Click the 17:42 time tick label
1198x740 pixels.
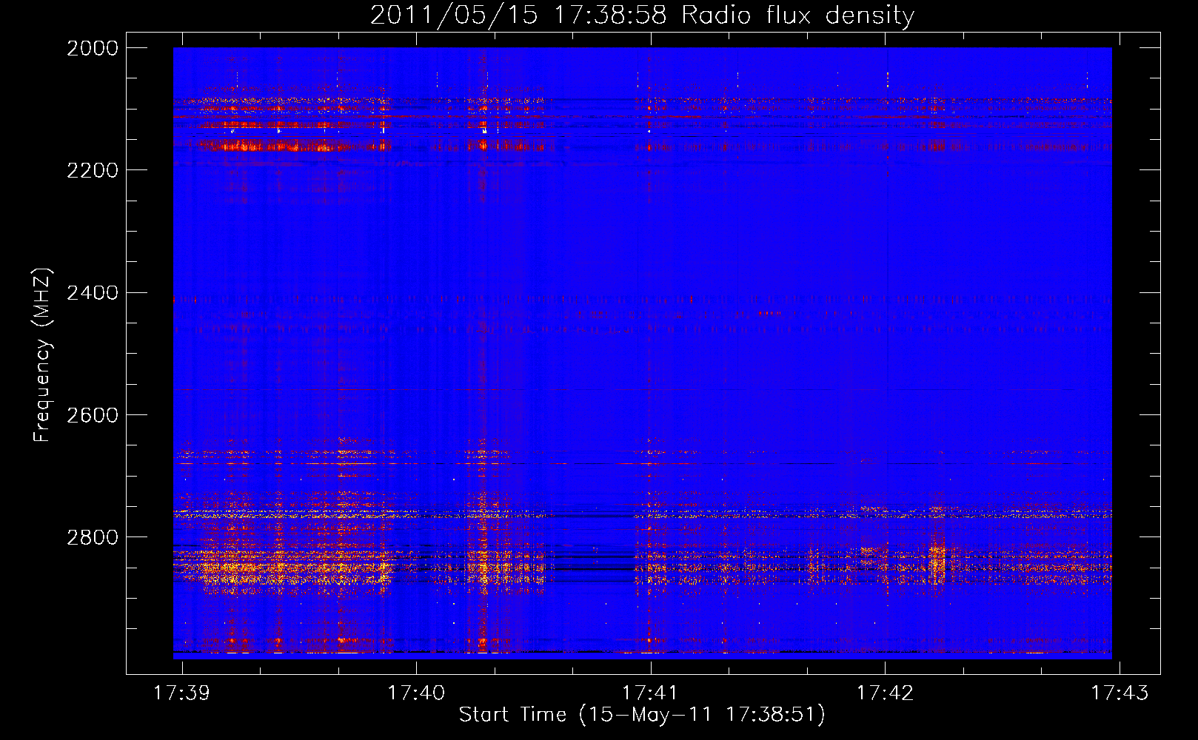click(x=885, y=693)
